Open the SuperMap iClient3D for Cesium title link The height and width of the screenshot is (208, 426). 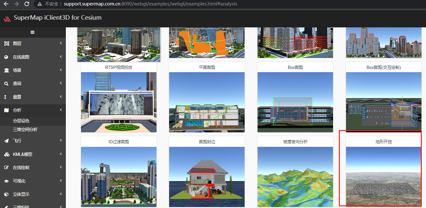(x=57, y=18)
